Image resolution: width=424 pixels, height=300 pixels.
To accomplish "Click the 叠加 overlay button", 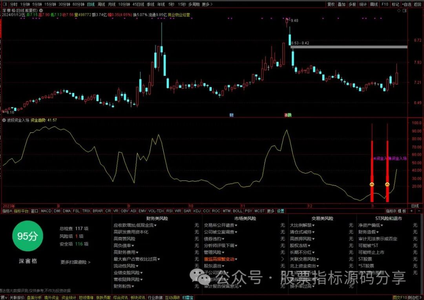I will [x=342, y=4].
